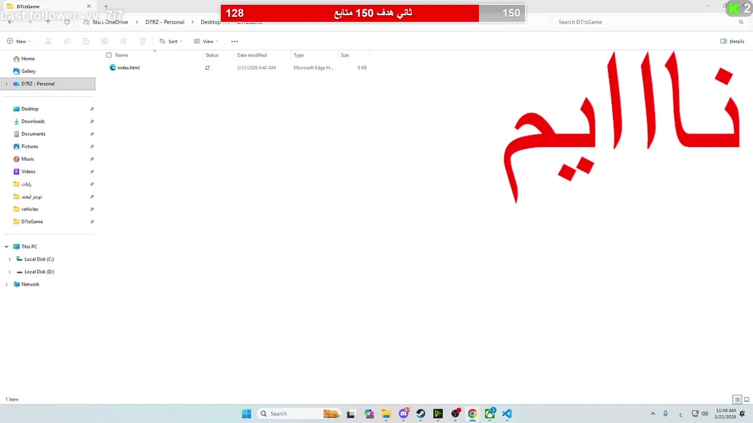
Task: Expand the Network node
Action: point(6,284)
